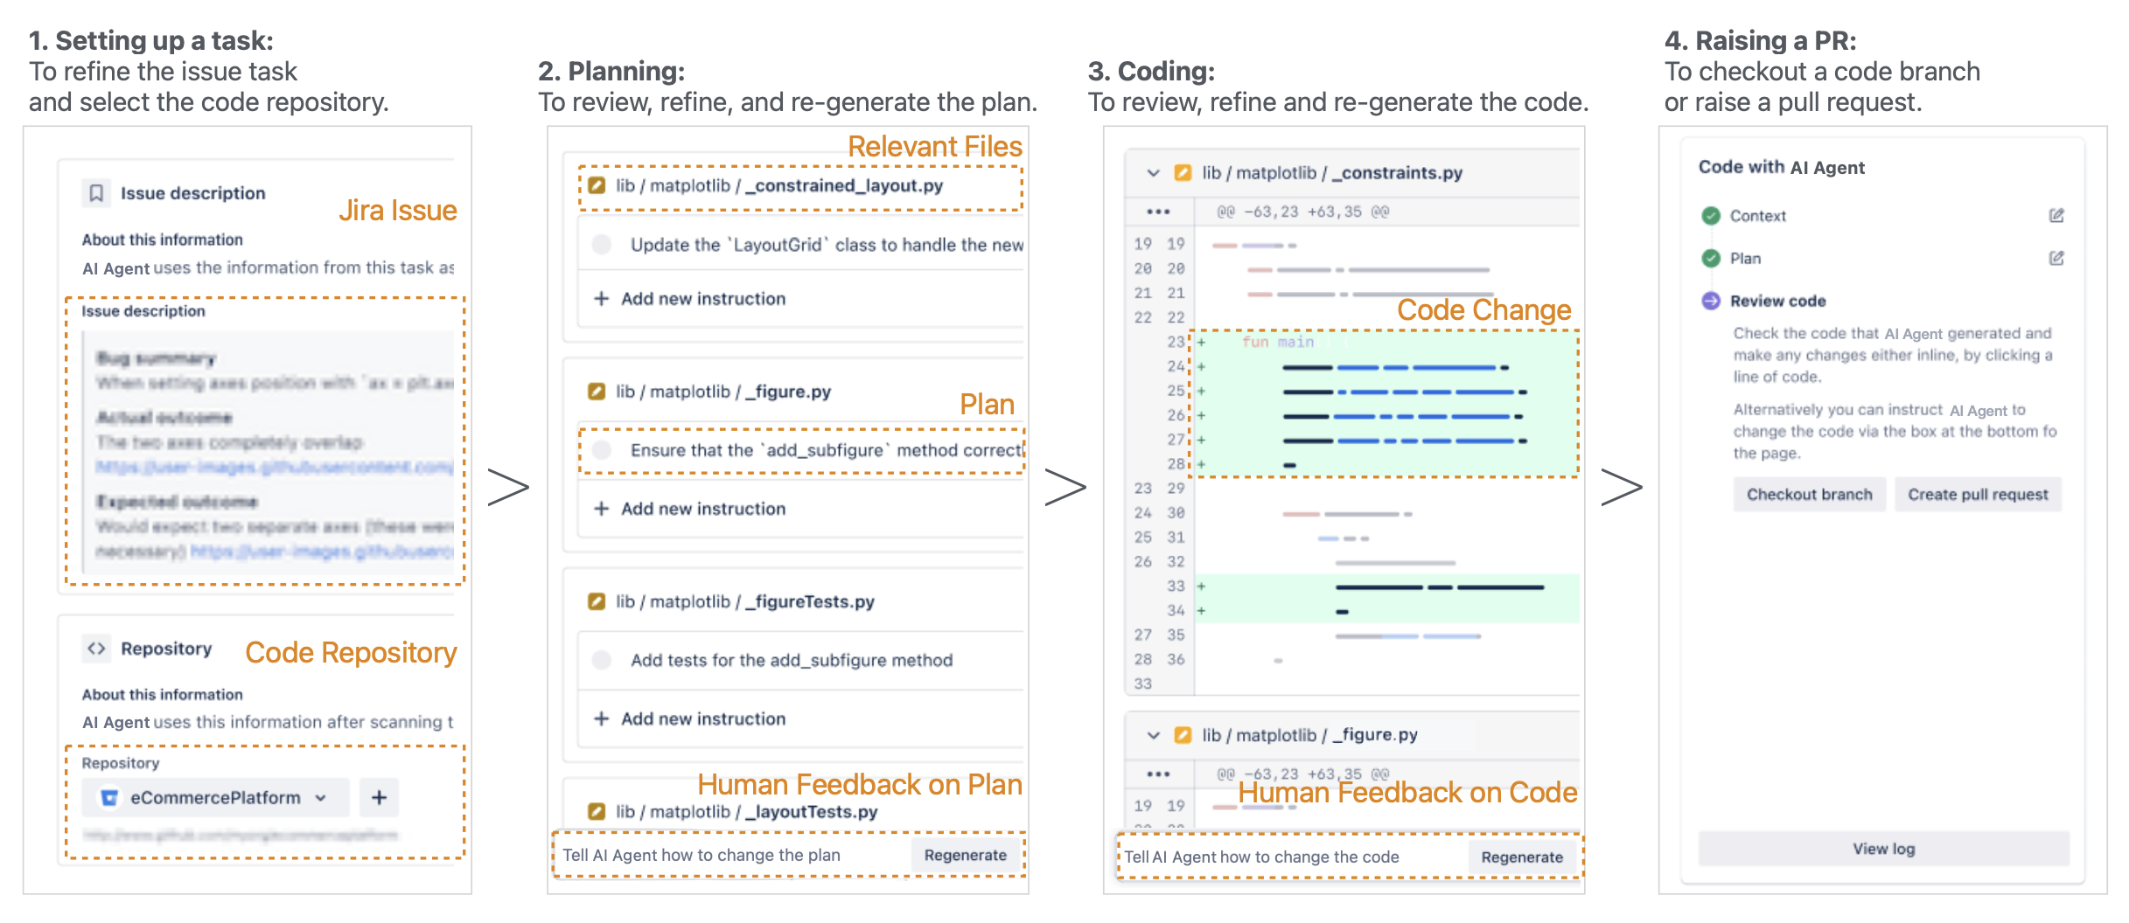Click the lib / matplotlib / _figureTests.py path

pyautogui.click(x=745, y=601)
